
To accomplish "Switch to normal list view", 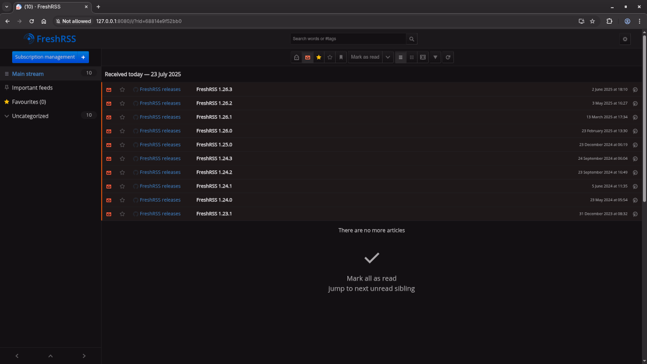I will [400, 57].
